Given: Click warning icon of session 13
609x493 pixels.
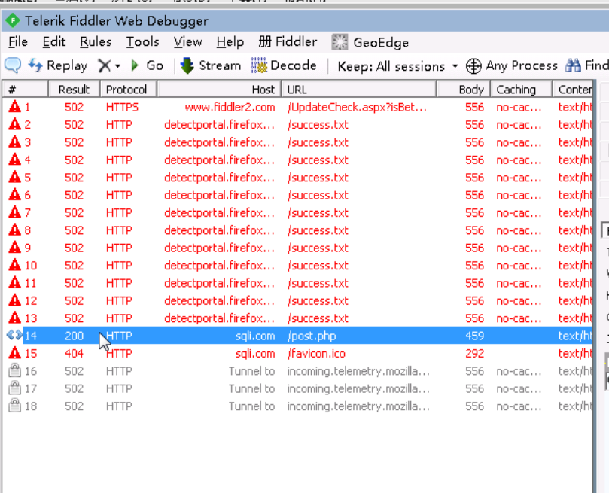Looking at the screenshot, I should (15, 318).
